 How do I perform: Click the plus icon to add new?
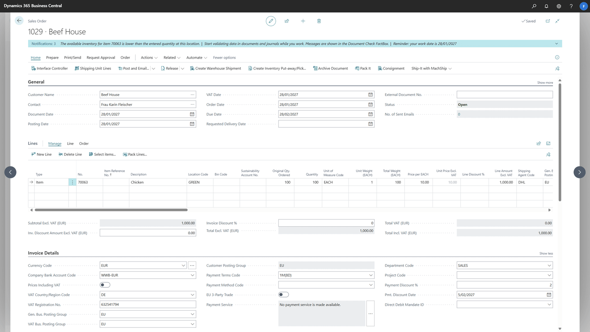point(303,21)
